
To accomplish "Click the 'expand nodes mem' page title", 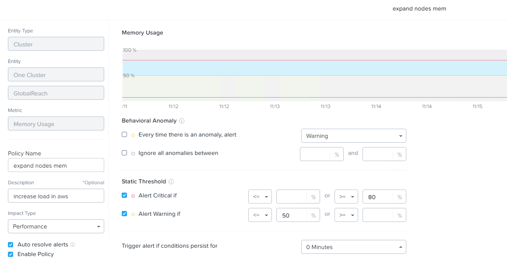I will click(x=419, y=9).
